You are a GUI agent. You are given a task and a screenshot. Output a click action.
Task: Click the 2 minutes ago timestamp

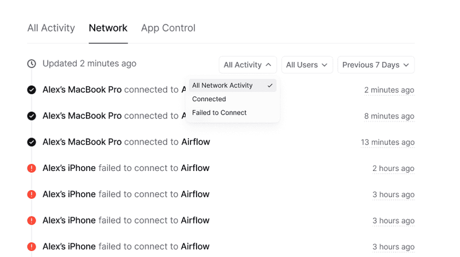[x=389, y=90]
